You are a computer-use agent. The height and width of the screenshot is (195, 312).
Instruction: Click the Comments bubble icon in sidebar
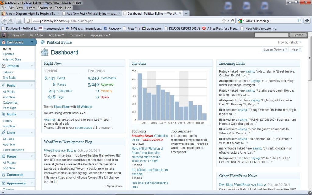pos(4,175)
